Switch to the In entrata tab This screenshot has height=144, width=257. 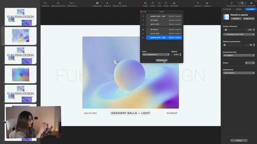click(227, 9)
